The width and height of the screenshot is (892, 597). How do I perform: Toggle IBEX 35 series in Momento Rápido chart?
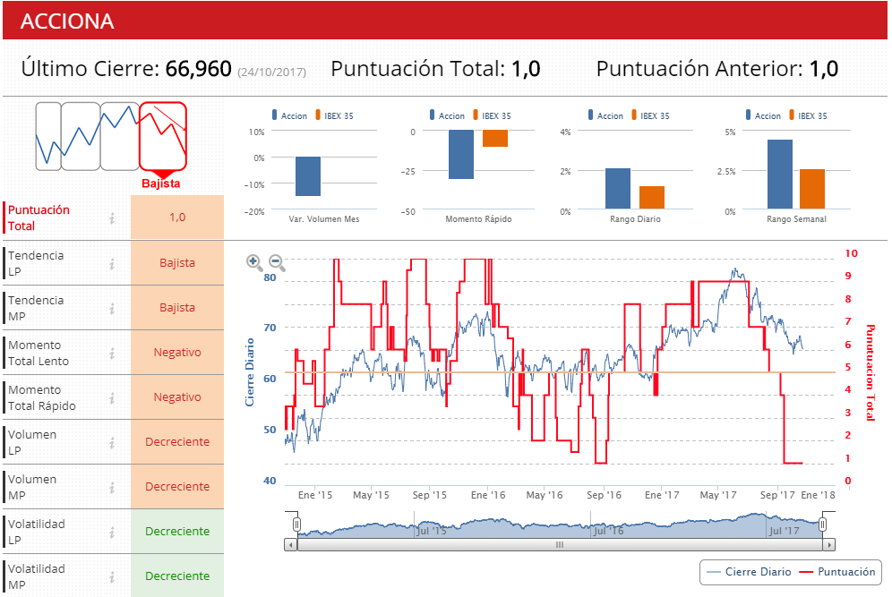tap(492, 115)
